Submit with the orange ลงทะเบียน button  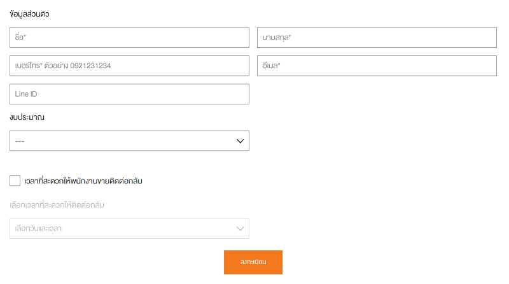click(x=253, y=262)
